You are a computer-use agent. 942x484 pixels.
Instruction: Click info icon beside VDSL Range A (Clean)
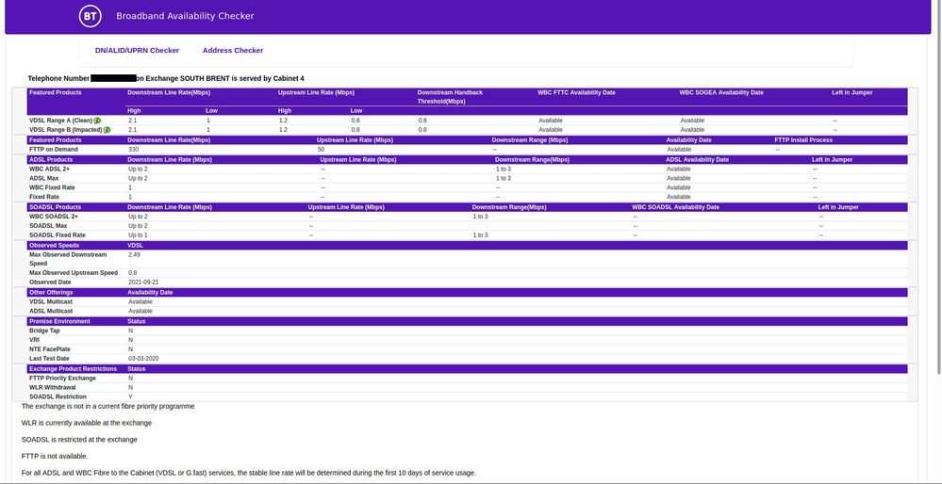[x=97, y=121]
